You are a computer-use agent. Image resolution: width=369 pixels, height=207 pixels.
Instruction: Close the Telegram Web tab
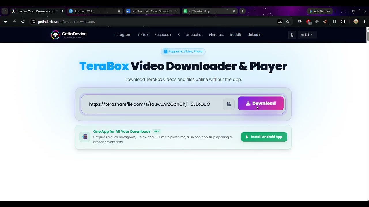119,11
